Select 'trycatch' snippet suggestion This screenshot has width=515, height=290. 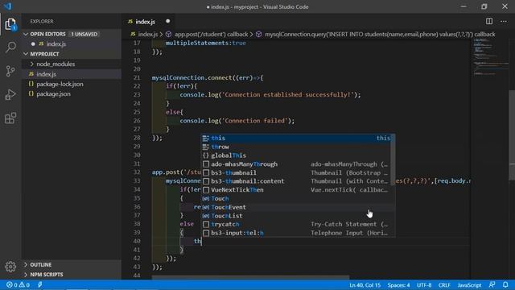(x=296, y=224)
